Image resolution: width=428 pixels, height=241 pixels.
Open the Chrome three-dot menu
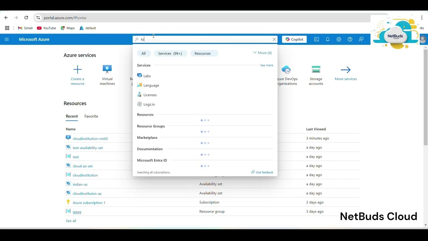point(422,18)
